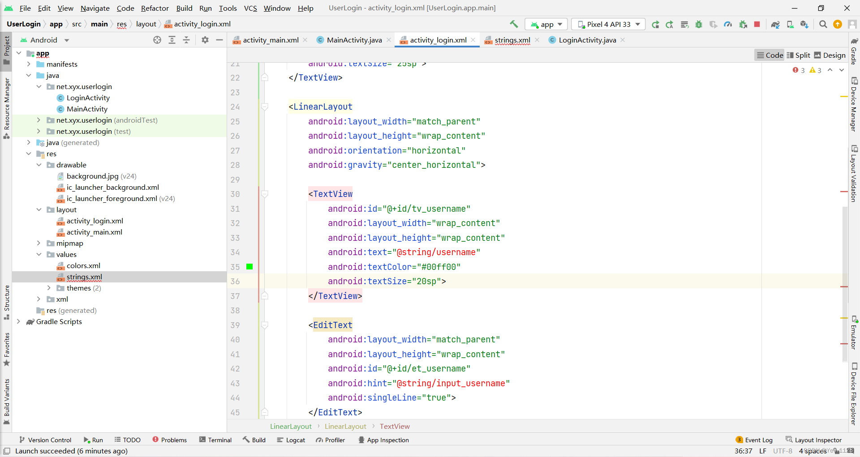This screenshot has width=860, height=457.
Task: Open Project panel options gear icon
Action: click(x=205, y=40)
